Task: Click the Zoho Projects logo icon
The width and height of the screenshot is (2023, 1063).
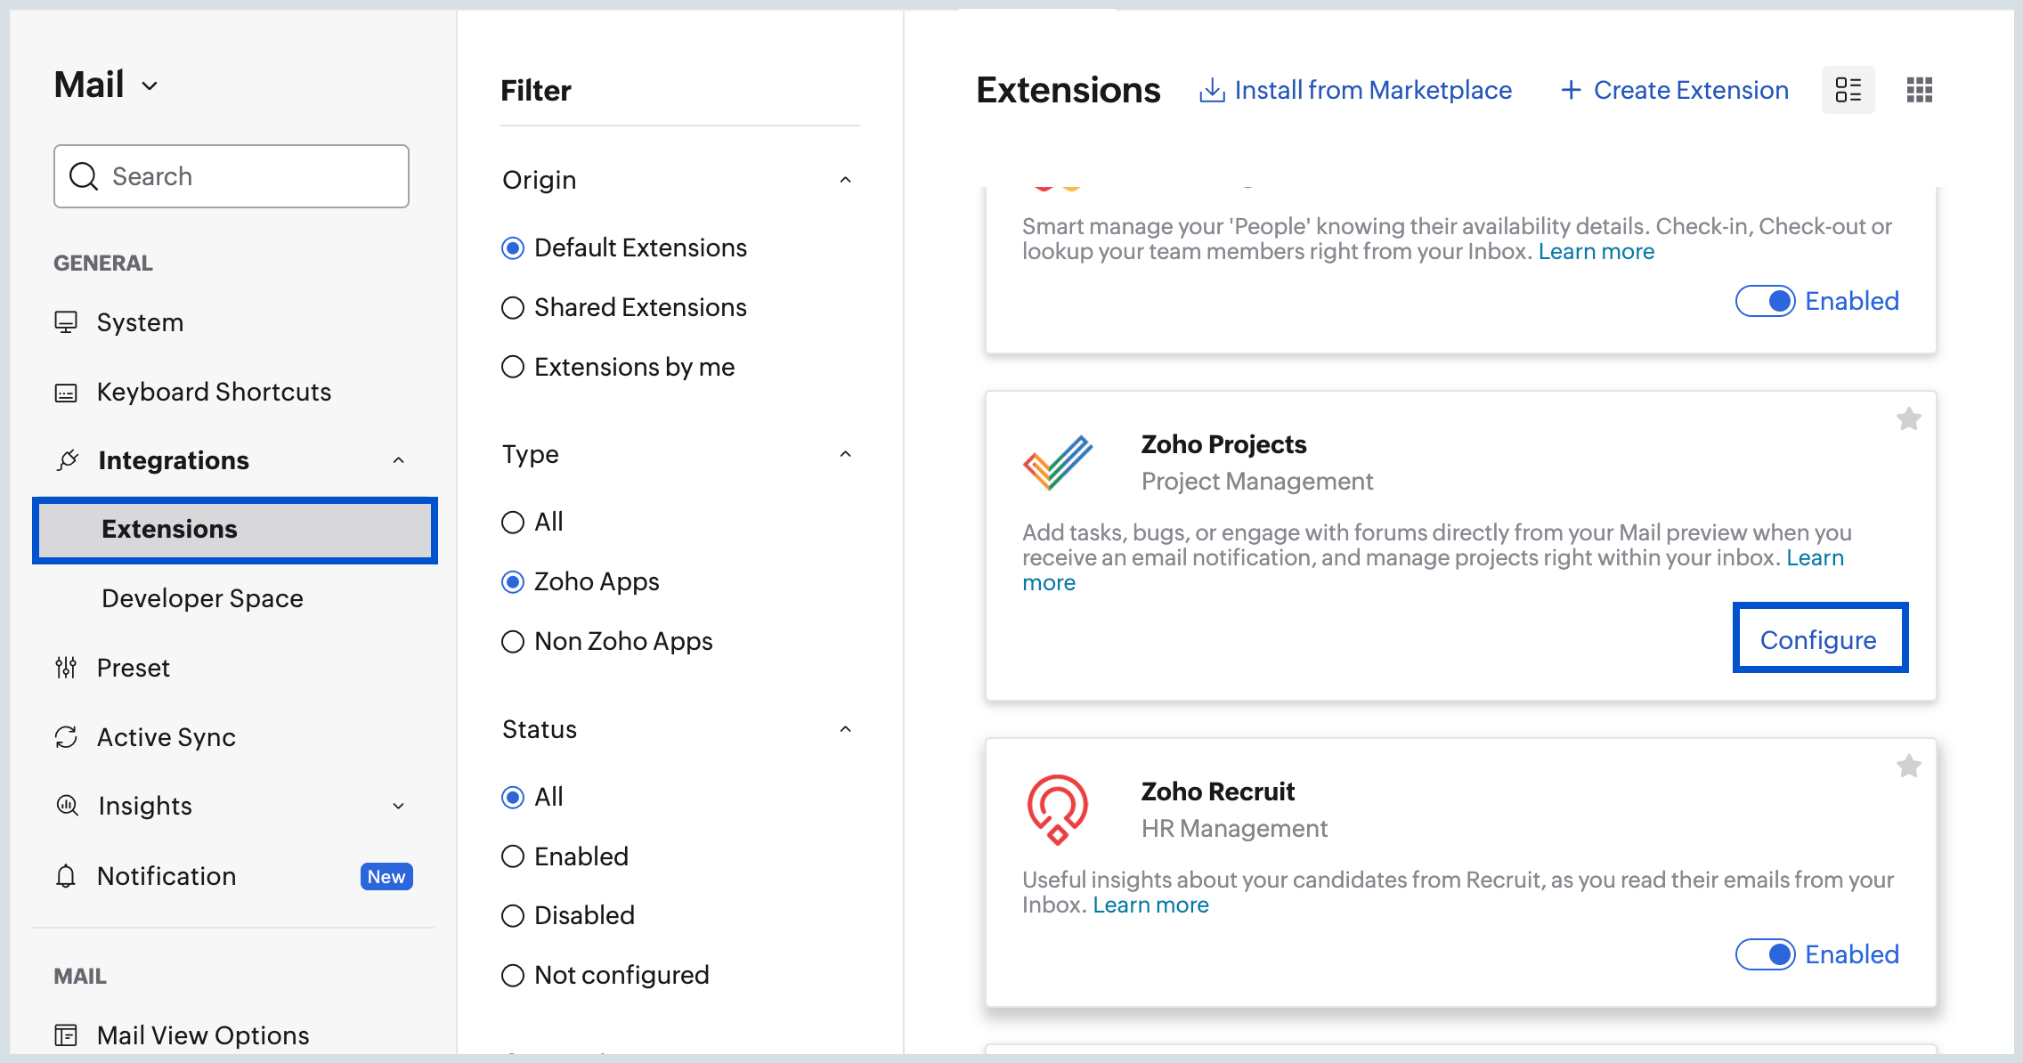Action: click(1057, 463)
